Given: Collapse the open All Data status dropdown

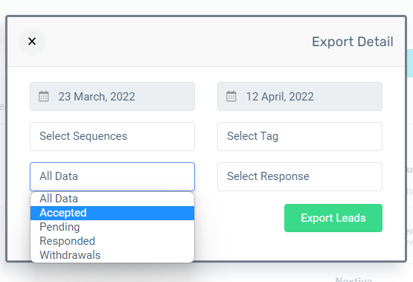Looking at the screenshot, I should click(x=112, y=176).
